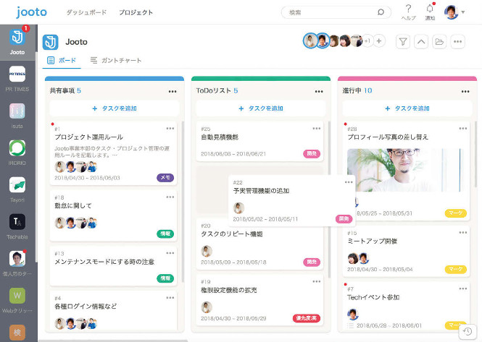Open the card 各種ログイン情報など
The width and height of the screenshot is (482, 342).
point(113,311)
